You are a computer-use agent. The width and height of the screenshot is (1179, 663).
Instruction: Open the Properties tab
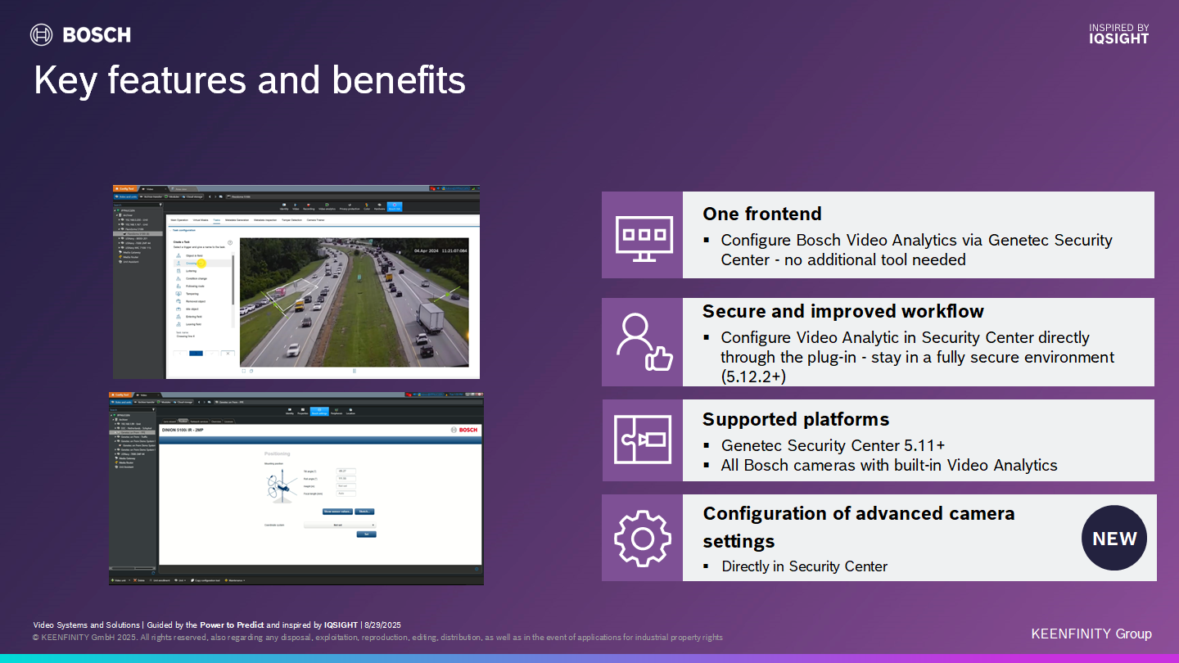(x=303, y=413)
